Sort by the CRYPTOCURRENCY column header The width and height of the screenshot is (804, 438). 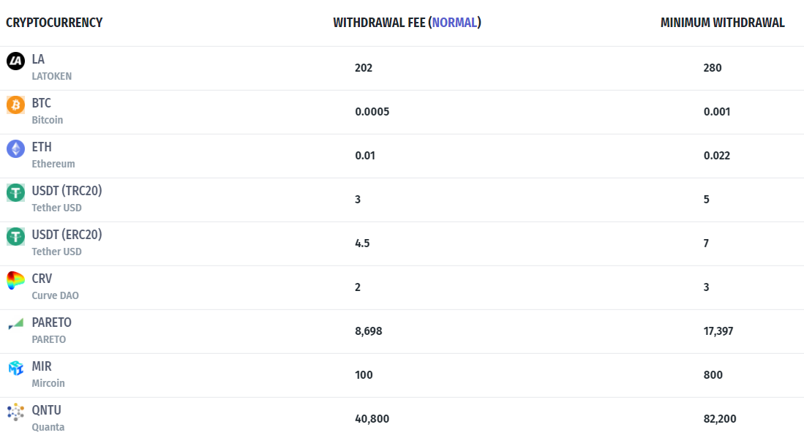pos(54,23)
